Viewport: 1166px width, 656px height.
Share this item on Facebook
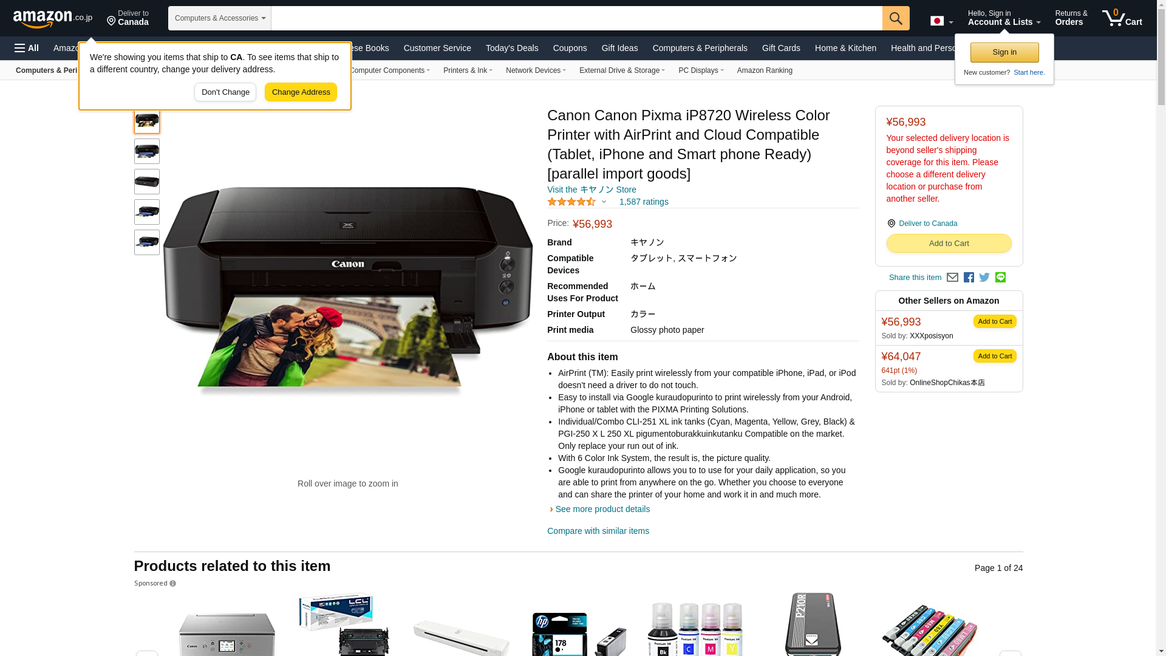(969, 278)
